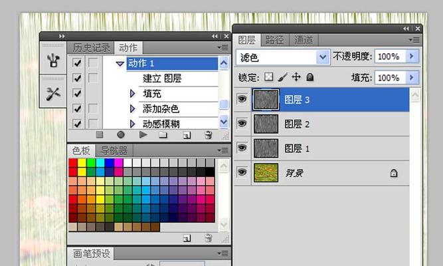Screen dimensions: 443x266
Task: Select the 画笔预设 tab
Action: [x=91, y=253]
